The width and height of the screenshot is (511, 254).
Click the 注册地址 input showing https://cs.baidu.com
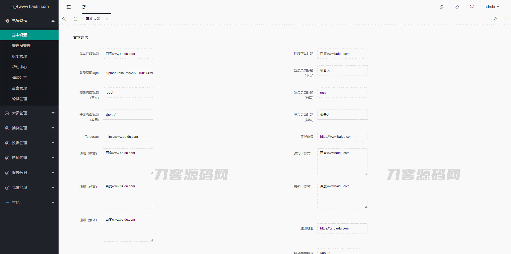[x=342, y=228]
